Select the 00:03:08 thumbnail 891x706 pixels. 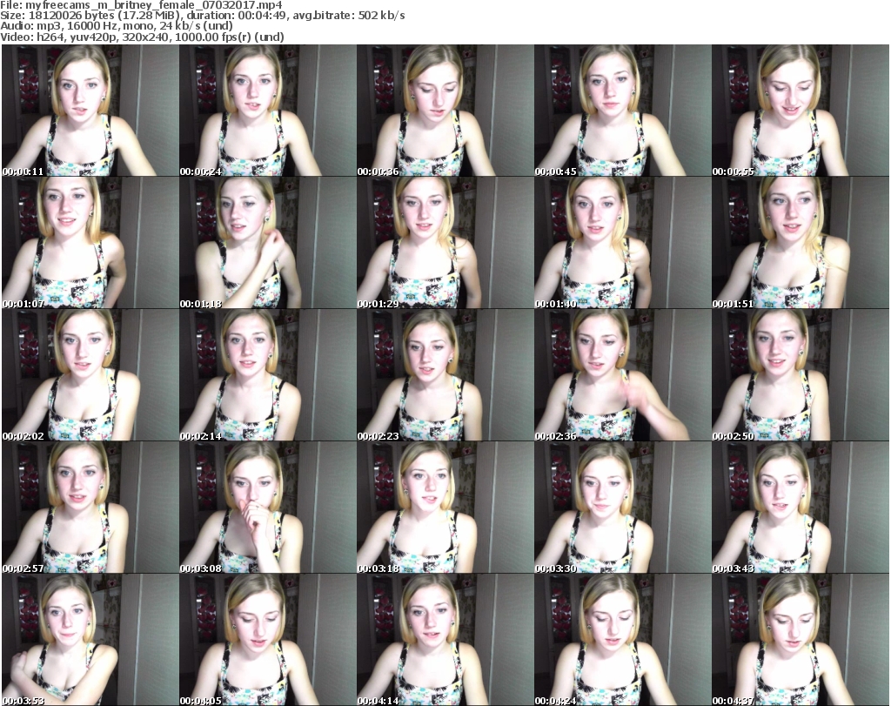point(268,508)
